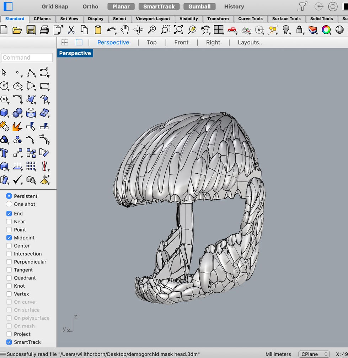This screenshot has width=348, height=358.
Task: Enable the Point osnap
Action: (9, 229)
